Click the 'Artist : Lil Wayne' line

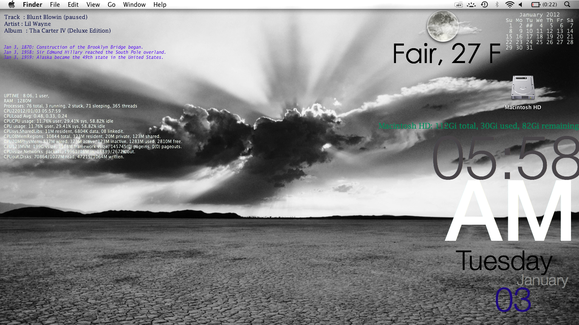pyautogui.click(x=28, y=24)
